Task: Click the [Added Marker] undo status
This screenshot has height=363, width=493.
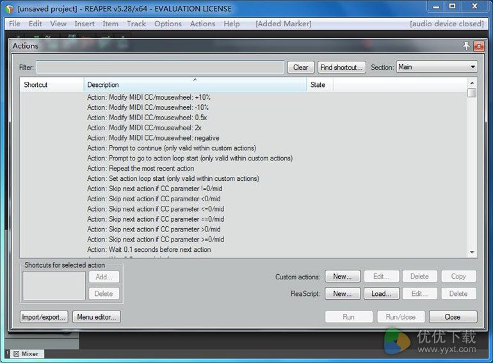Action: (283, 24)
